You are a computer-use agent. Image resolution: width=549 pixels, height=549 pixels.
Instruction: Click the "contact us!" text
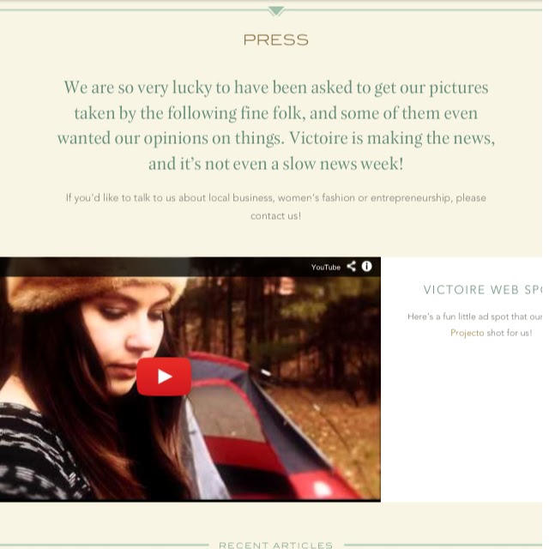pos(276,216)
